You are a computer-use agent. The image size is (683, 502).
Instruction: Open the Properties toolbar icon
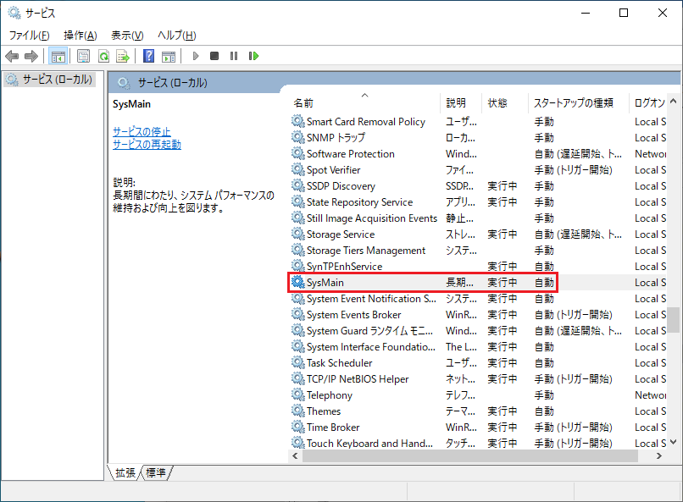[83, 56]
